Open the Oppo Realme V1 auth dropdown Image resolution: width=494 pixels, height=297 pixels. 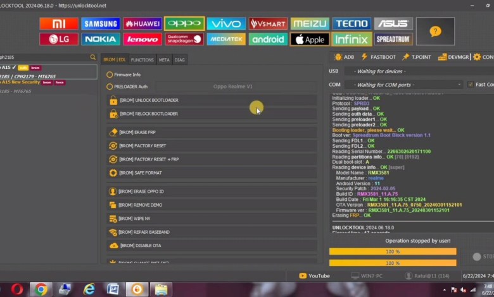pos(232,87)
